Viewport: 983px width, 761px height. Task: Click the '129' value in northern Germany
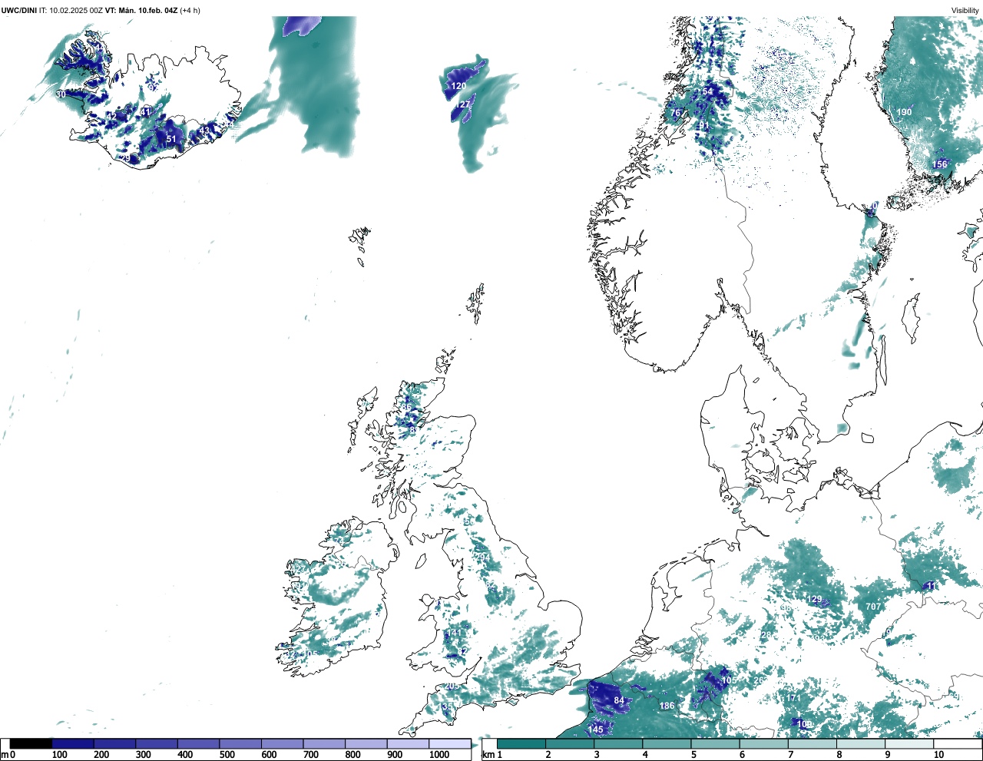click(x=814, y=600)
